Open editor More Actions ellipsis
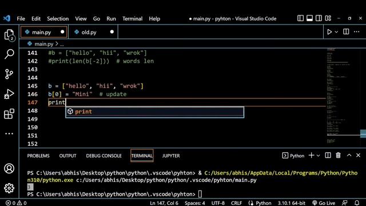The width and height of the screenshot is (366, 206). (356, 31)
